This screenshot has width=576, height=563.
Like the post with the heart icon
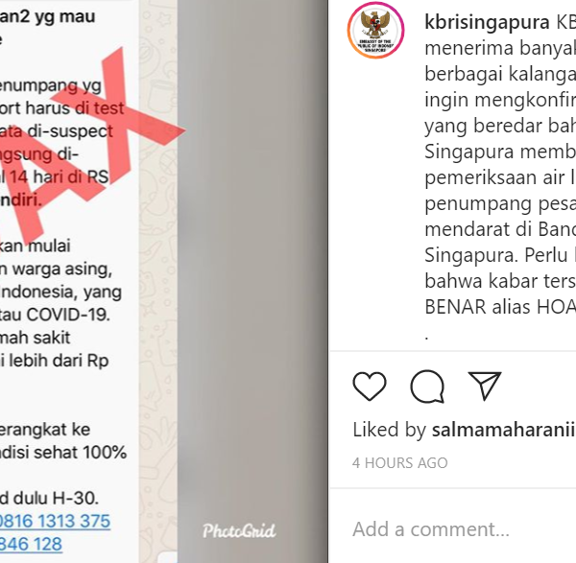[x=370, y=387]
